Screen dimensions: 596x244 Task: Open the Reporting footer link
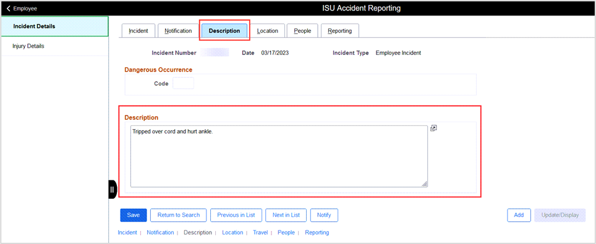pos(317,232)
